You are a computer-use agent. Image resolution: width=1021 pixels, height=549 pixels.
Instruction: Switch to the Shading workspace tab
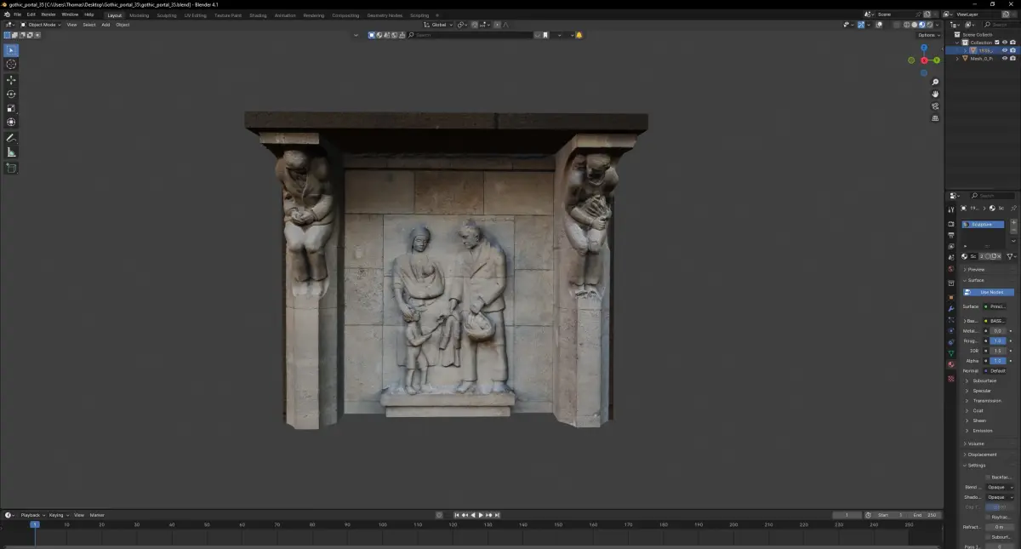258,15
